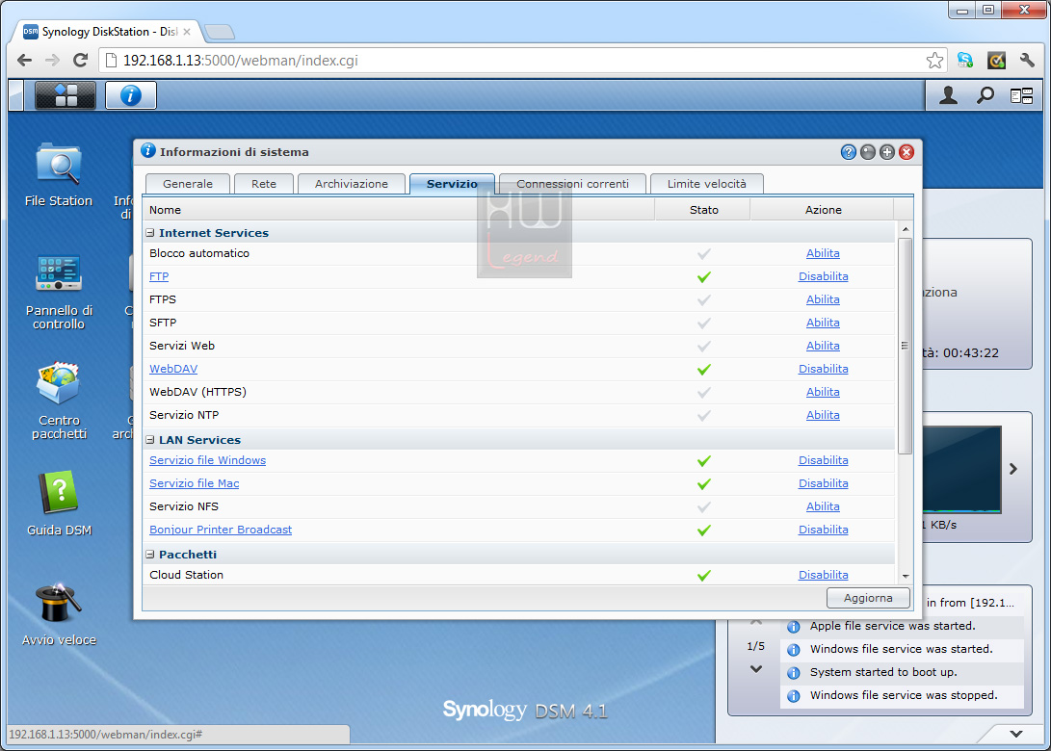Screen dimensions: 1051x751
Task: Open Pannello di controllo desktop icon
Action: pos(59,292)
